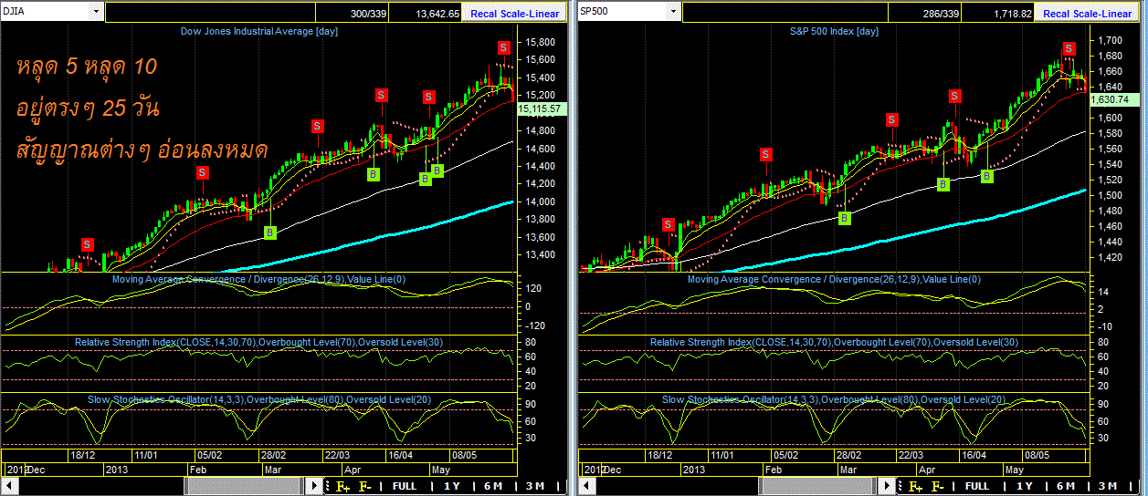Set SP500 chart range to 3 M
1148x496 pixels.
[1109, 486]
